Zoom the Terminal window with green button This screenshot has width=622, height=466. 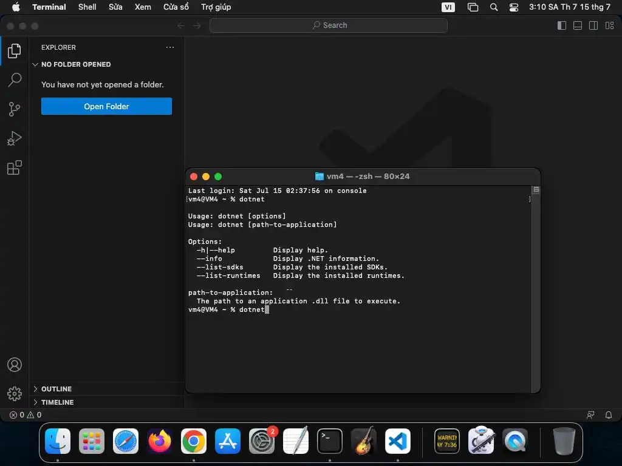[218, 177]
